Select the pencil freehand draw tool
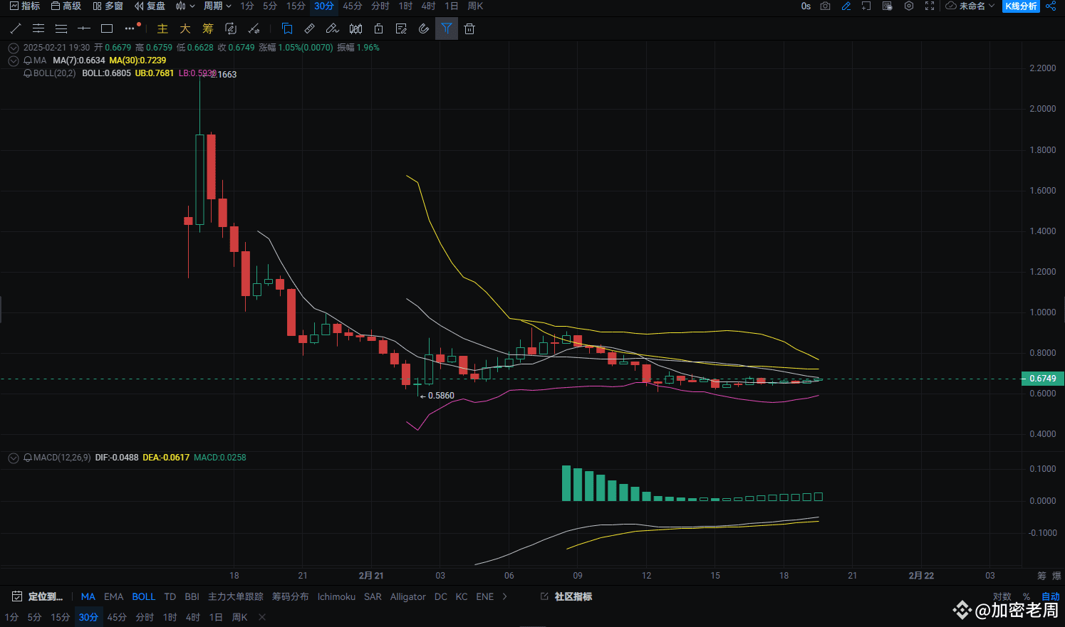The width and height of the screenshot is (1065, 627). pos(332,28)
